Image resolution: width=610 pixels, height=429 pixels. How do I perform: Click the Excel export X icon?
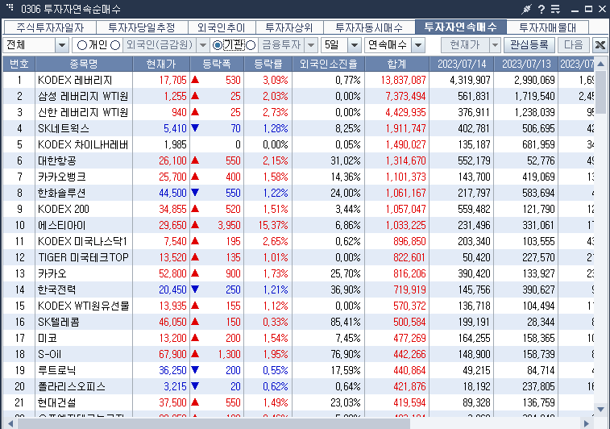click(600, 45)
